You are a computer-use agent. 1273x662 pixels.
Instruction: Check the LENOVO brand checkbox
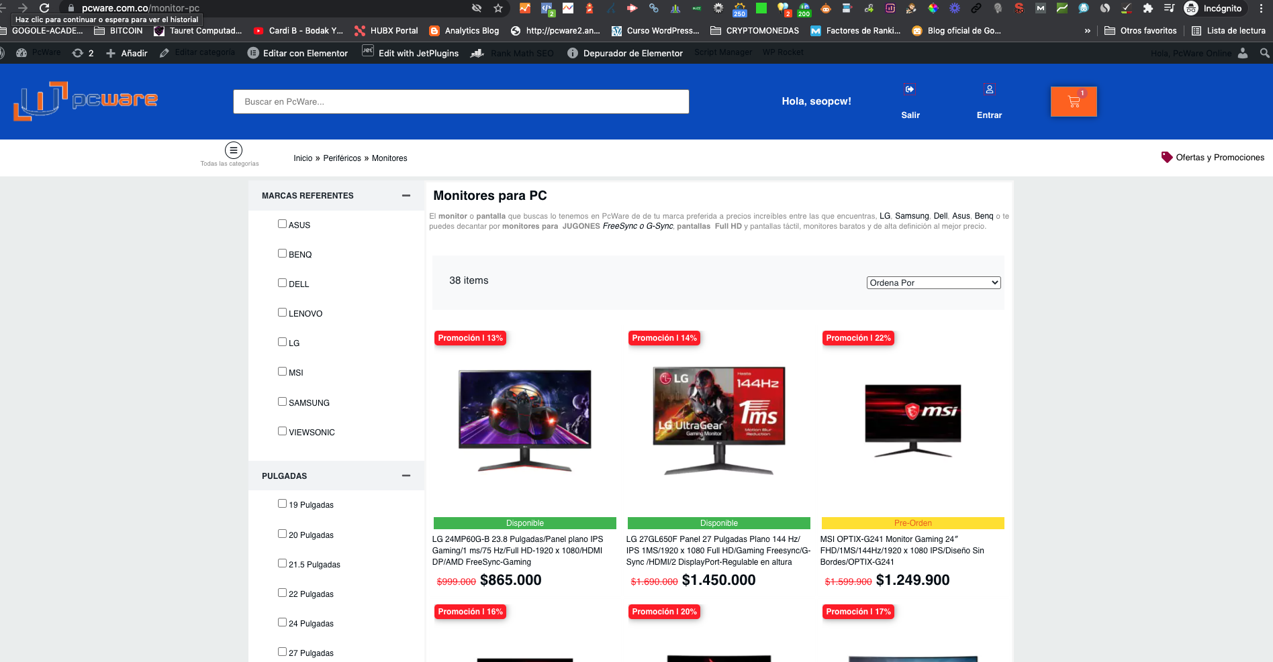pyautogui.click(x=282, y=313)
